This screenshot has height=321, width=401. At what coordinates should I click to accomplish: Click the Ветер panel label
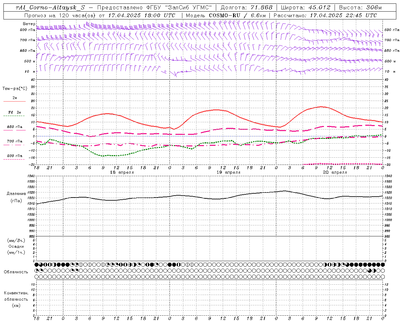pos(29,24)
